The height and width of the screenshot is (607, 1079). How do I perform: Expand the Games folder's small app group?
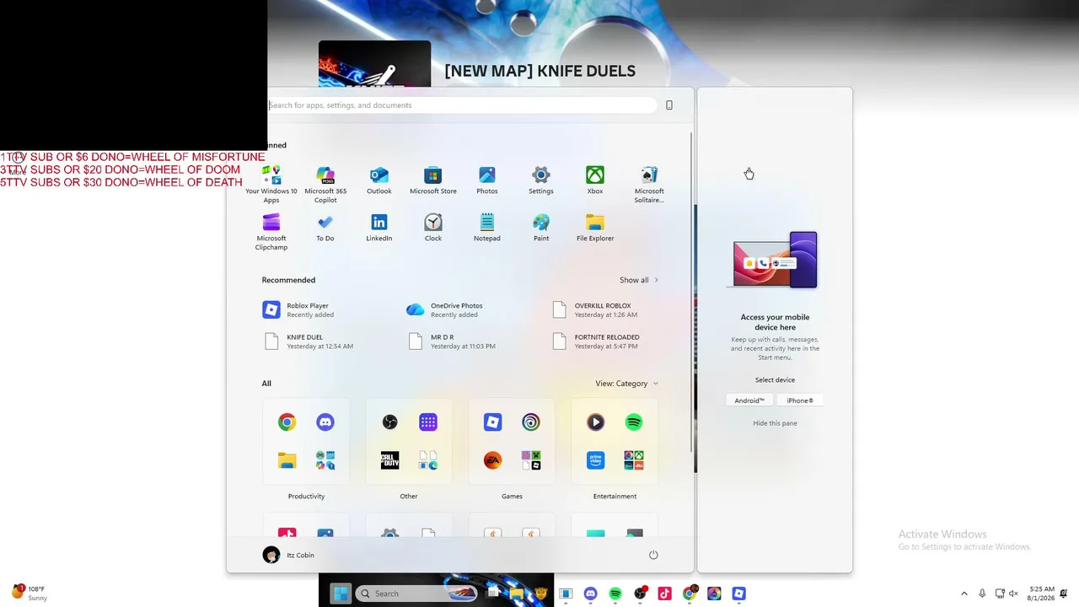[x=531, y=460]
